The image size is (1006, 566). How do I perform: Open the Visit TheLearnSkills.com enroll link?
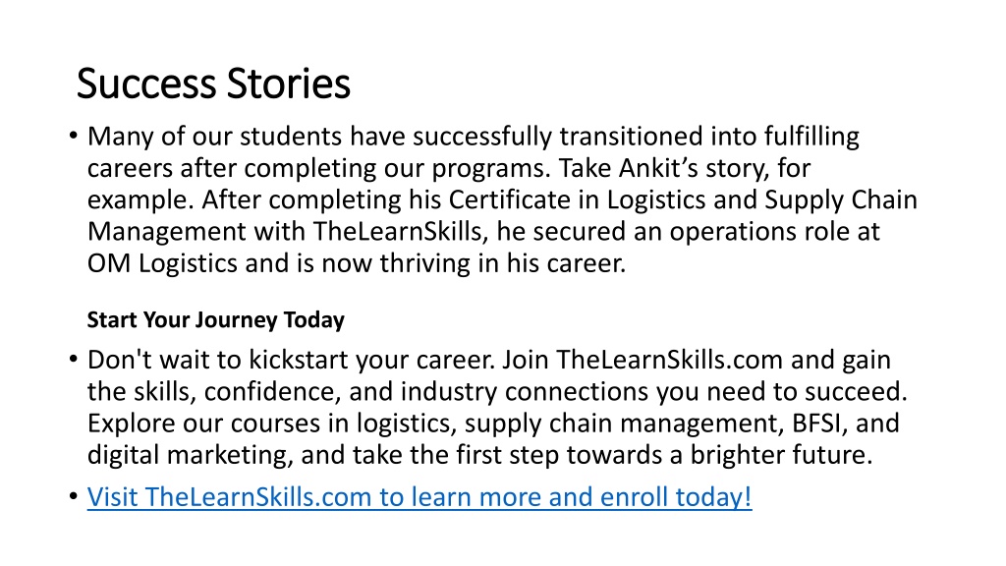click(419, 497)
